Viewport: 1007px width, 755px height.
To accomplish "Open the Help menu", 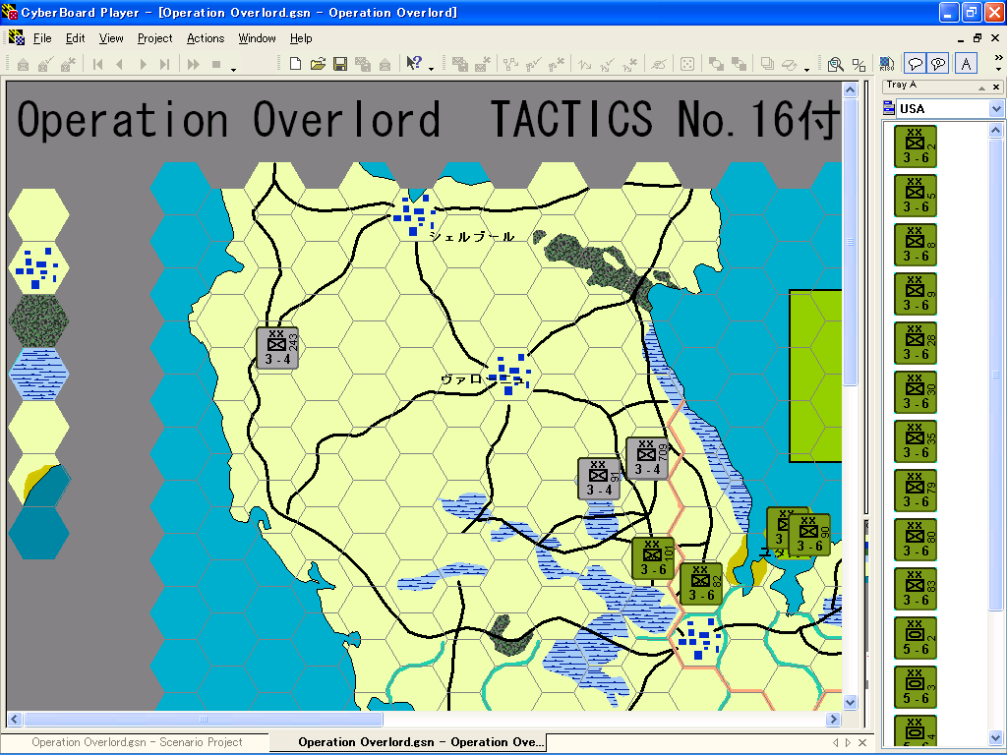I will [301, 38].
